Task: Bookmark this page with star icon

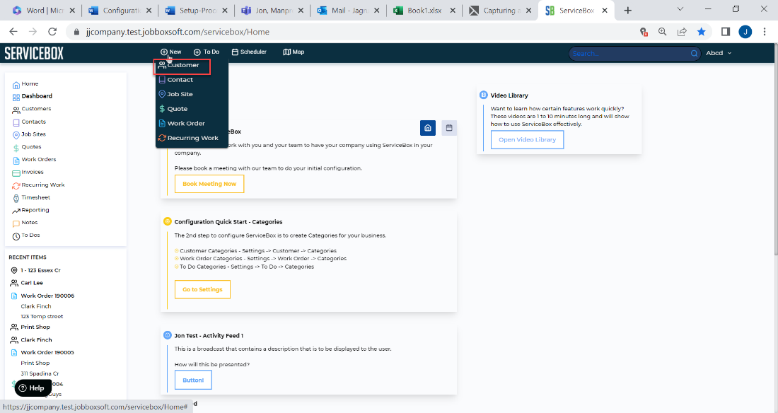Action: point(701,32)
